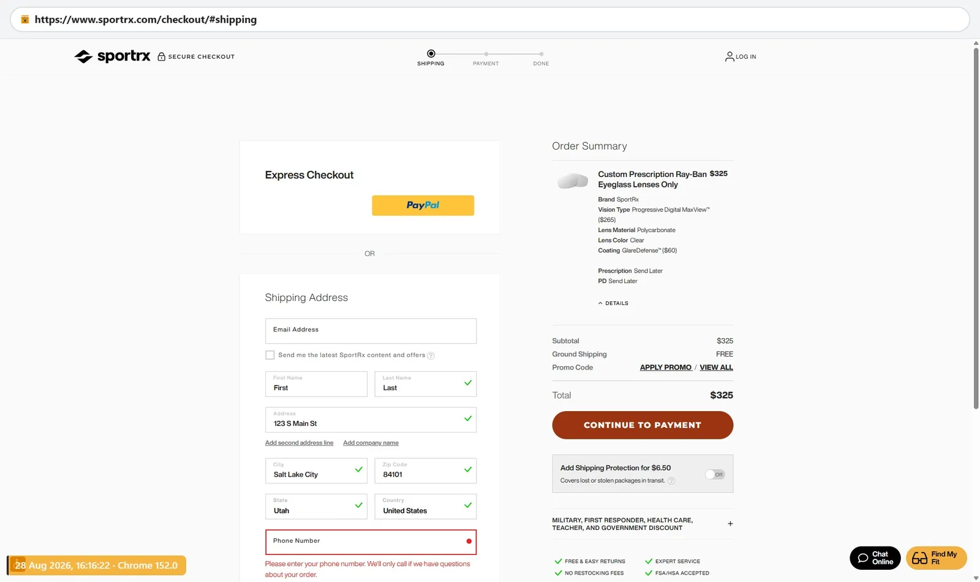Click View All promo codes link
The width and height of the screenshot is (980, 582).
[717, 368]
